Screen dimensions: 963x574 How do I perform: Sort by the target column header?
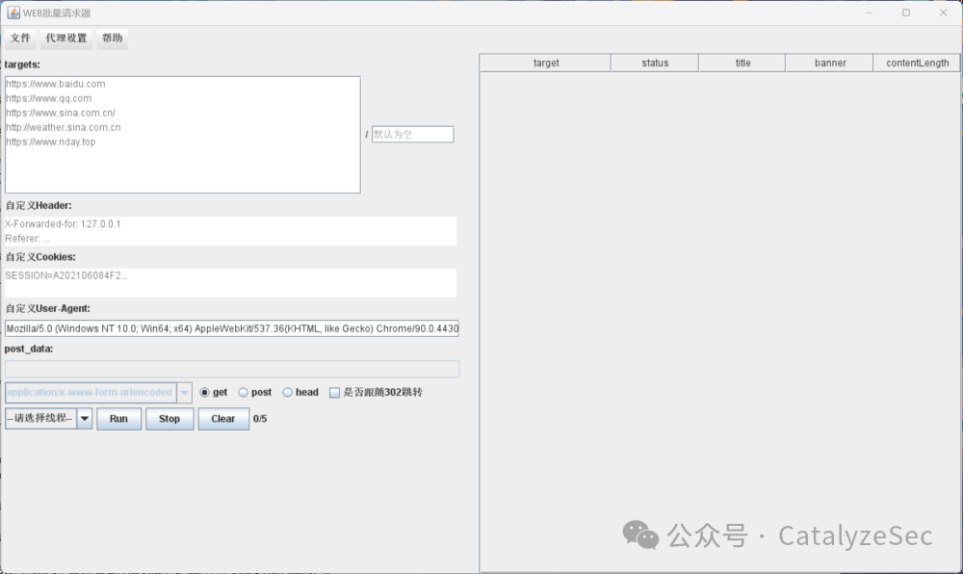545,63
